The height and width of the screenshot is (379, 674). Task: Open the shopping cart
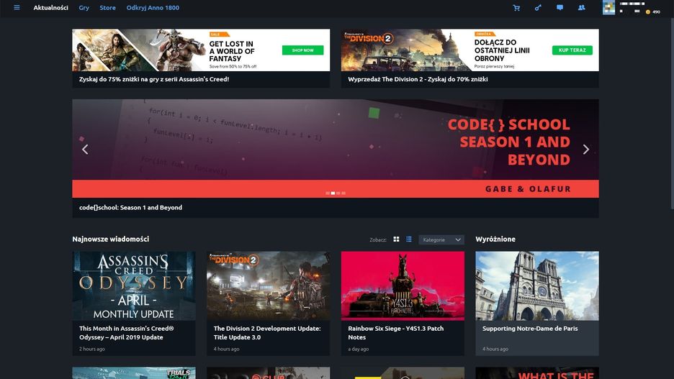tap(516, 8)
